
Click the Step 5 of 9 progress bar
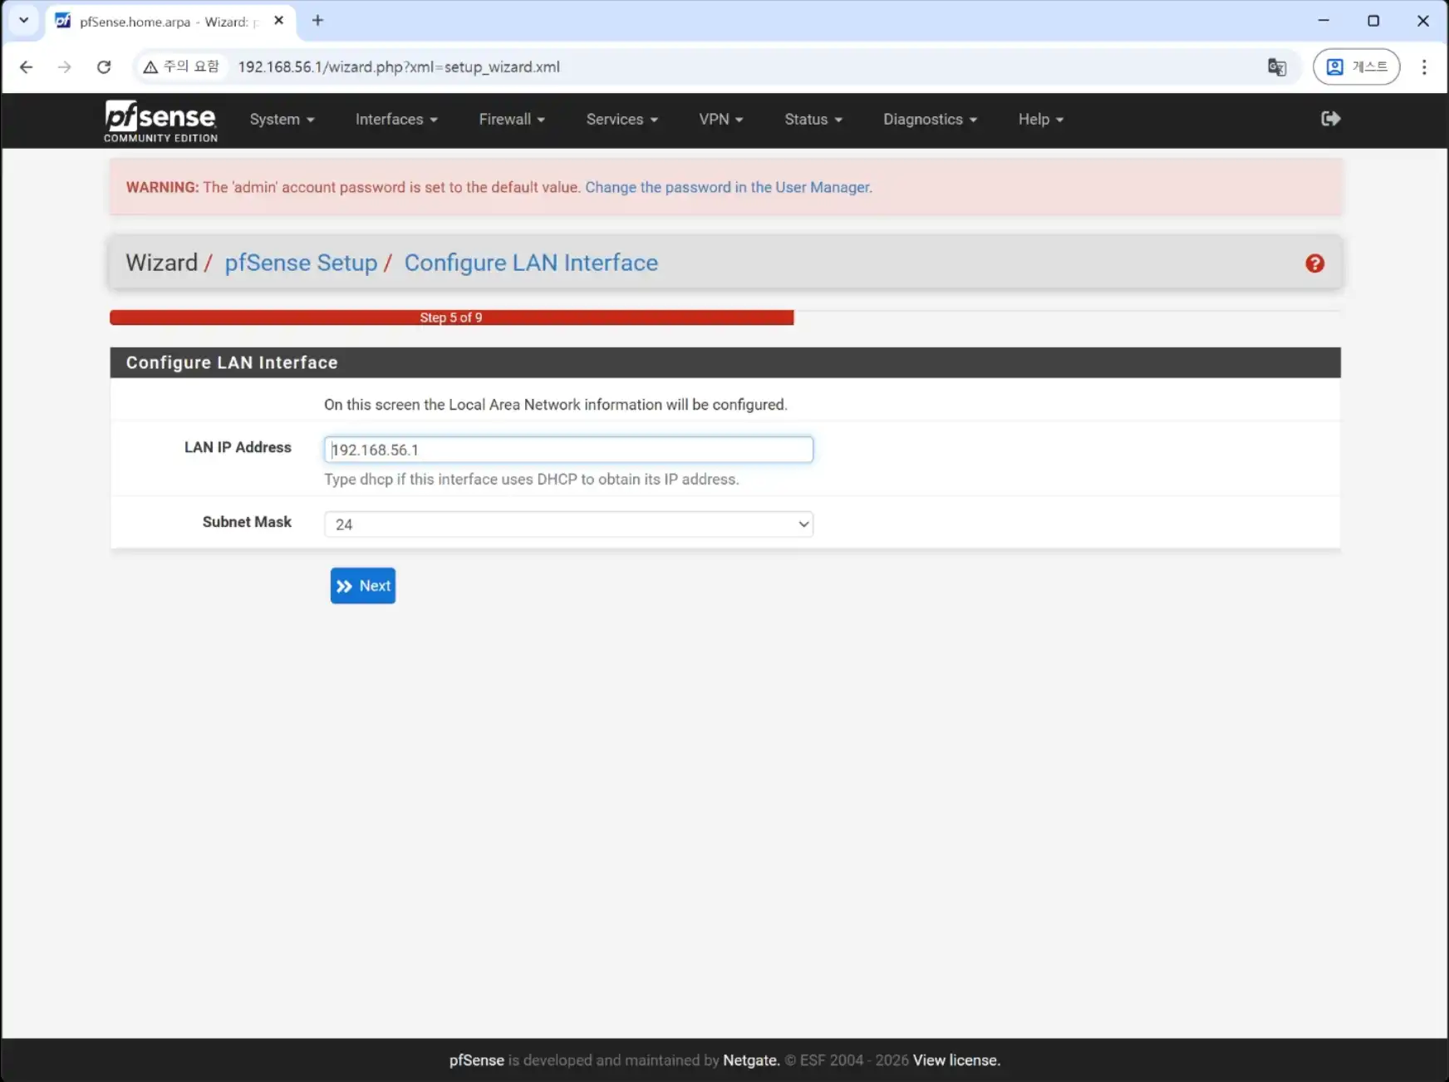tap(451, 317)
